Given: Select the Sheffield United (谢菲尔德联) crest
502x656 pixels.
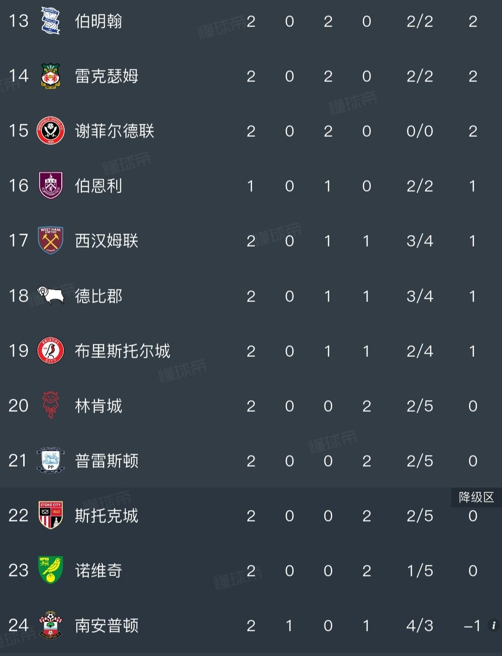Looking at the screenshot, I should tap(50, 131).
